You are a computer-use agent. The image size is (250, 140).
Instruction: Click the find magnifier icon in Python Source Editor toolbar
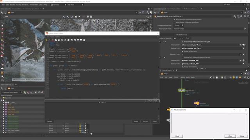pos(62,40)
